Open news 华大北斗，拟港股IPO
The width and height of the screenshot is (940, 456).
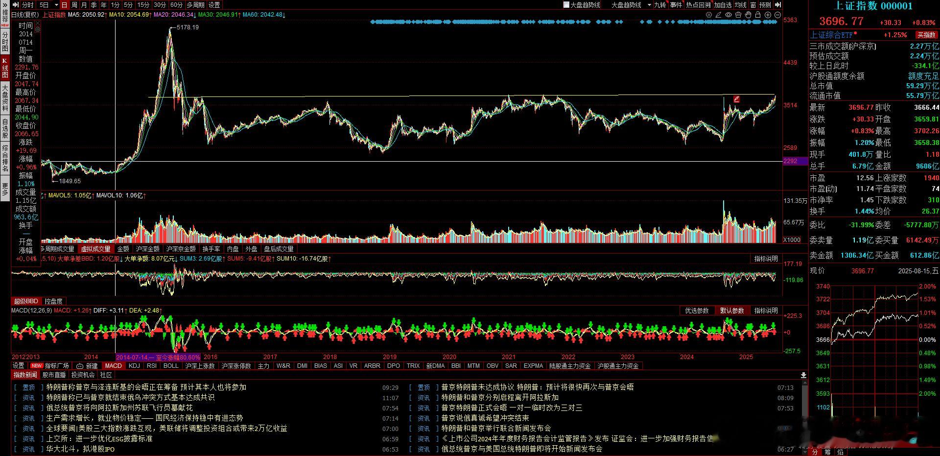pyautogui.click(x=80, y=449)
